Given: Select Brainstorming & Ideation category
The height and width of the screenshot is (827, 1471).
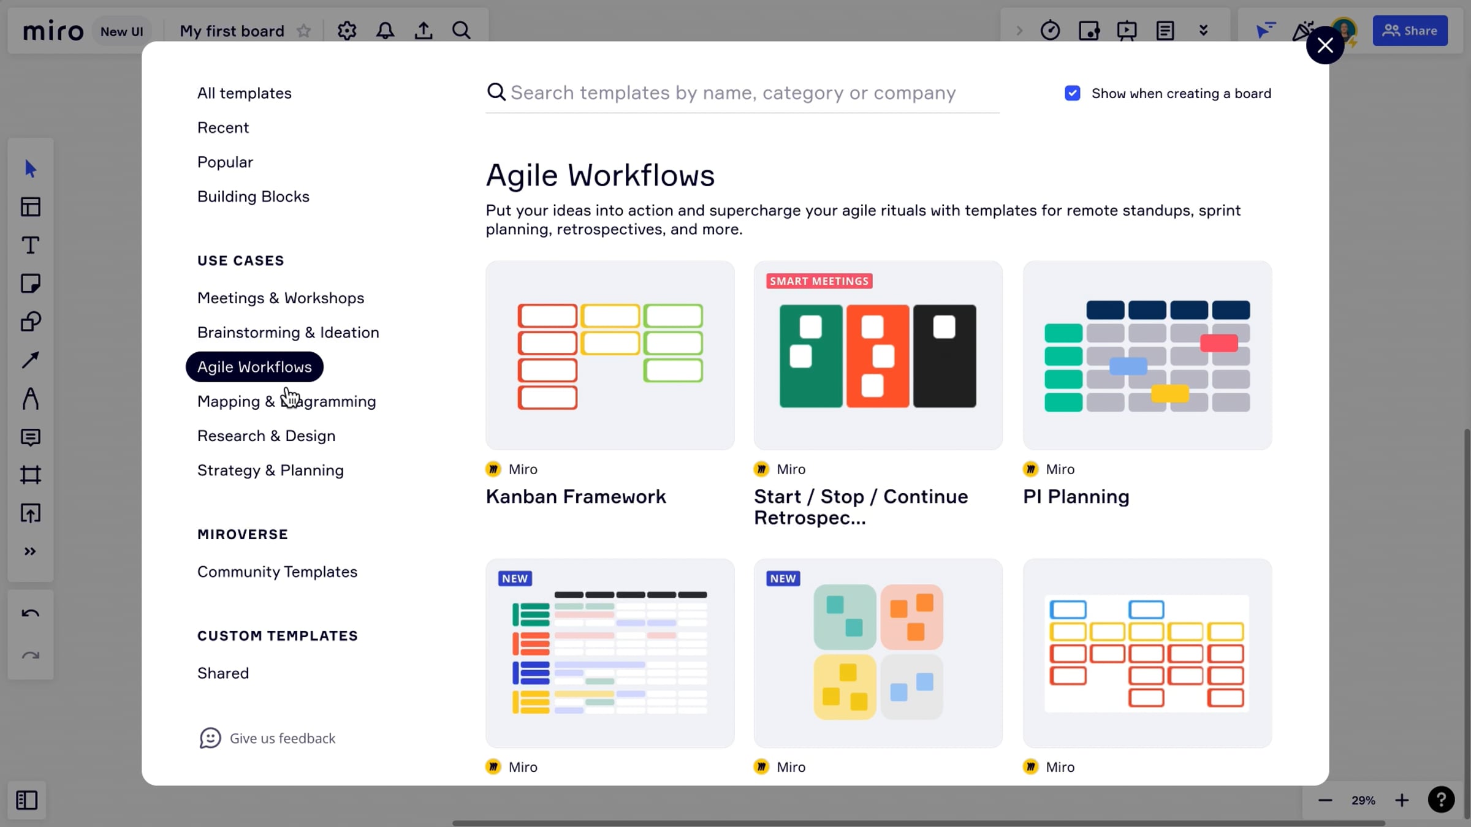Looking at the screenshot, I should 288,332.
